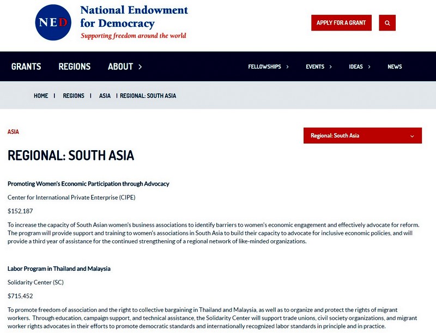Click the Center for International Private Enterprise text
Image resolution: width=436 pixels, height=333 pixels.
[71, 198]
